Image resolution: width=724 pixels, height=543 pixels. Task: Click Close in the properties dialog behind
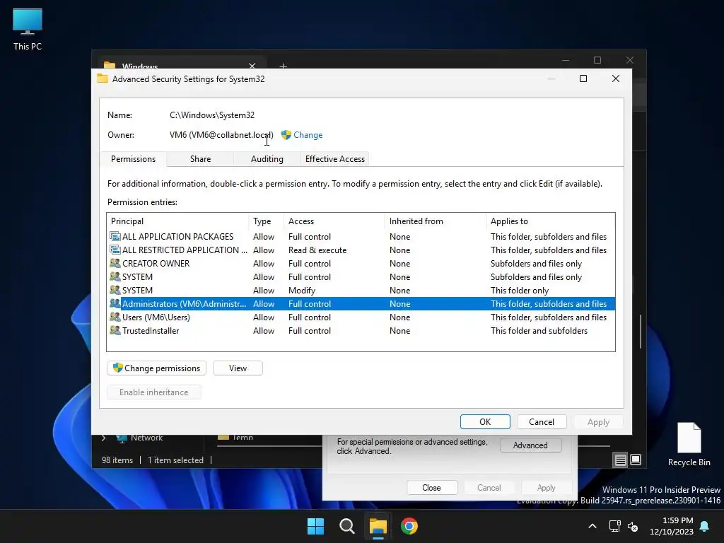(431, 488)
